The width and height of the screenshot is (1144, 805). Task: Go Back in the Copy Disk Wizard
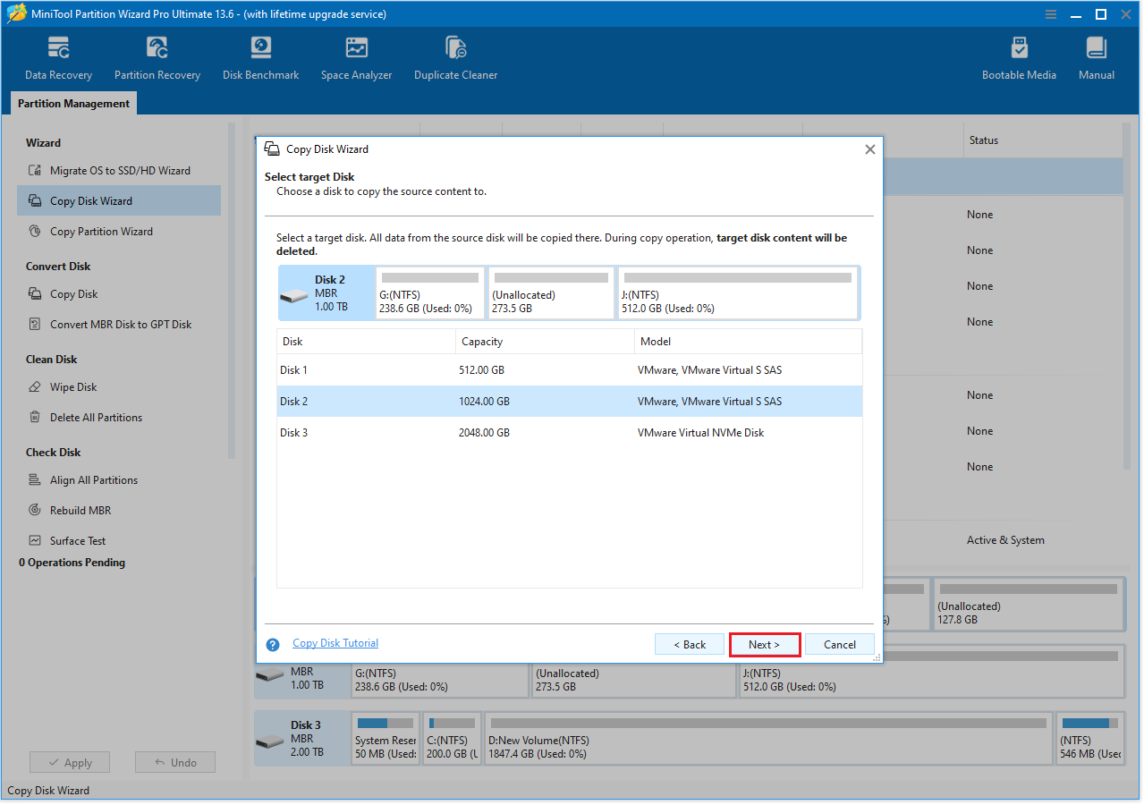tap(690, 645)
